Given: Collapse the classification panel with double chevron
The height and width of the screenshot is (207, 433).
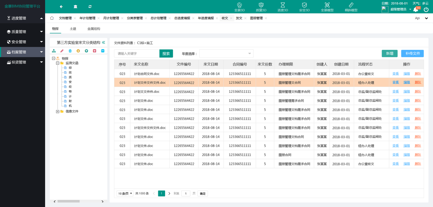Looking at the screenshot, I should tap(103, 42).
